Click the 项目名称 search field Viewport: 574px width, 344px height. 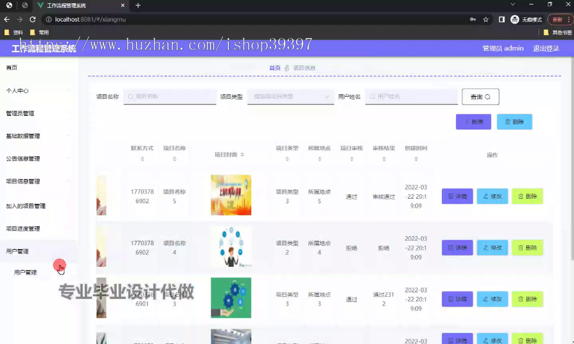170,96
